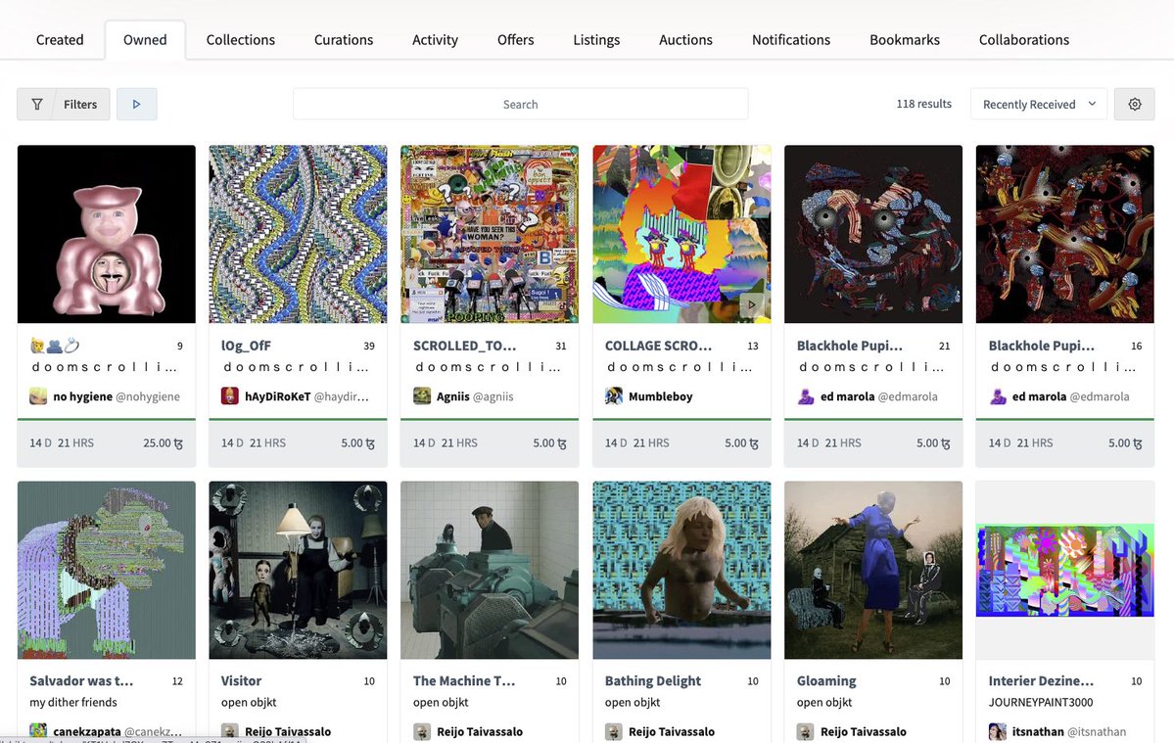Go to the Collaborations tab
1174x743 pixels.
(x=1024, y=40)
